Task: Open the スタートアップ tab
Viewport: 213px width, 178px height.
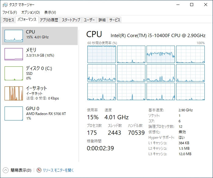Action: point(71,20)
